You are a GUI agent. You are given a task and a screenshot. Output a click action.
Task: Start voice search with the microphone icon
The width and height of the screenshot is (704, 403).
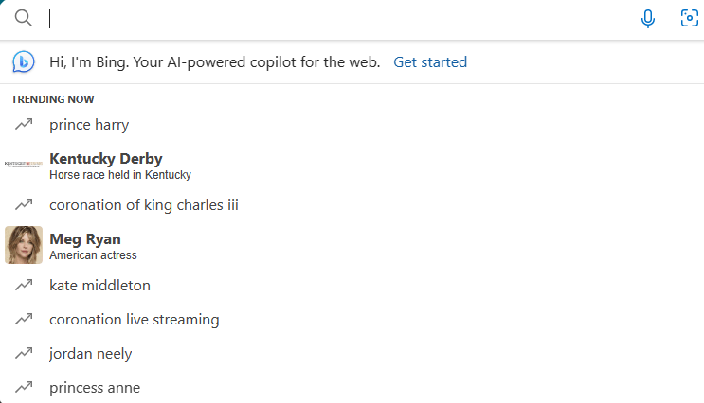click(x=648, y=19)
